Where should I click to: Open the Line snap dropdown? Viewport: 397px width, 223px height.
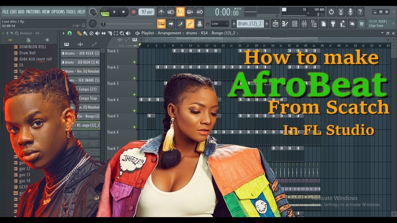click(220, 24)
